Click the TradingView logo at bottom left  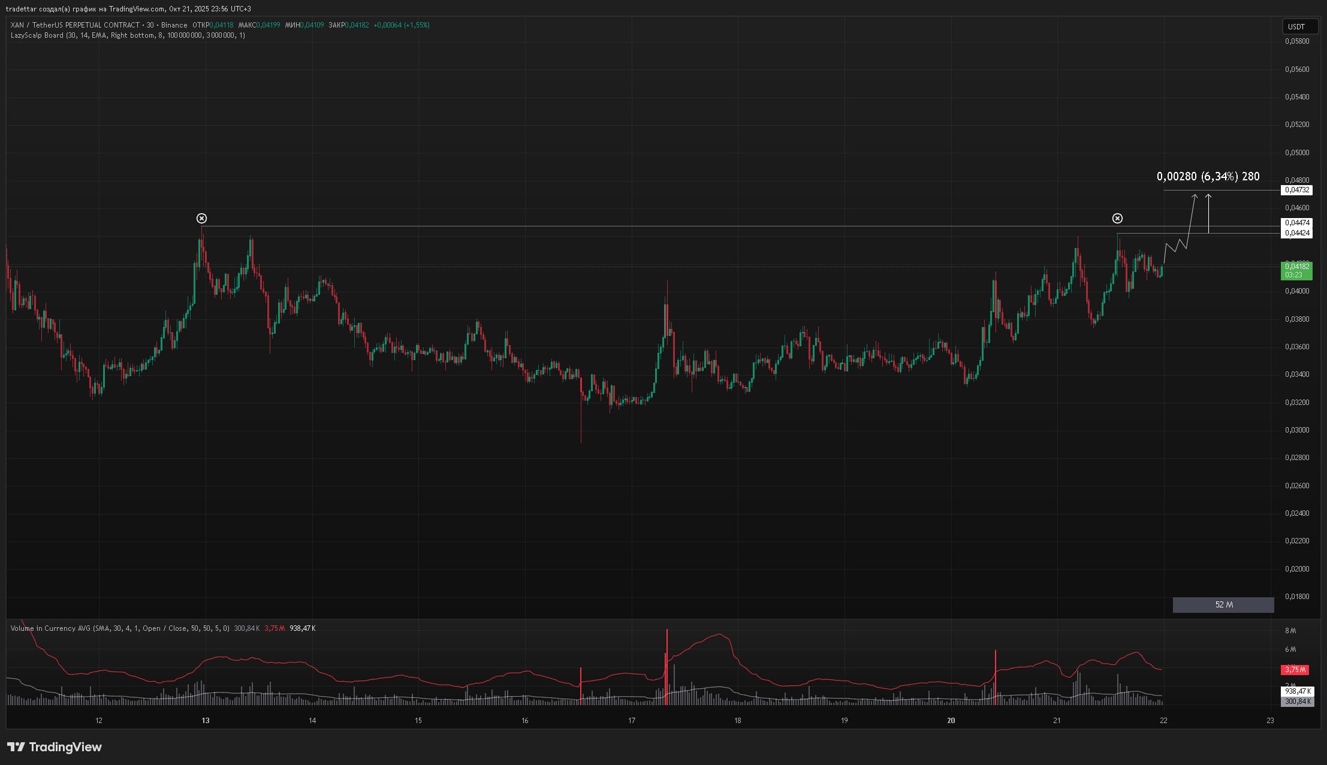point(55,747)
